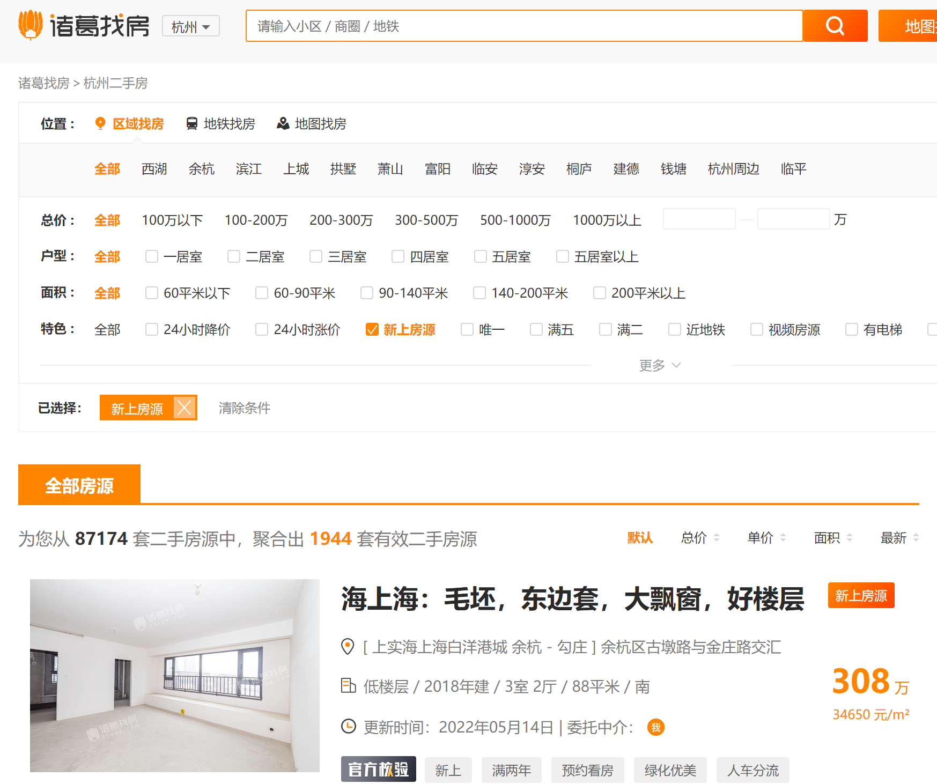Check the 三居室 checkbox
The height and width of the screenshot is (784, 937).
[x=316, y=256]
